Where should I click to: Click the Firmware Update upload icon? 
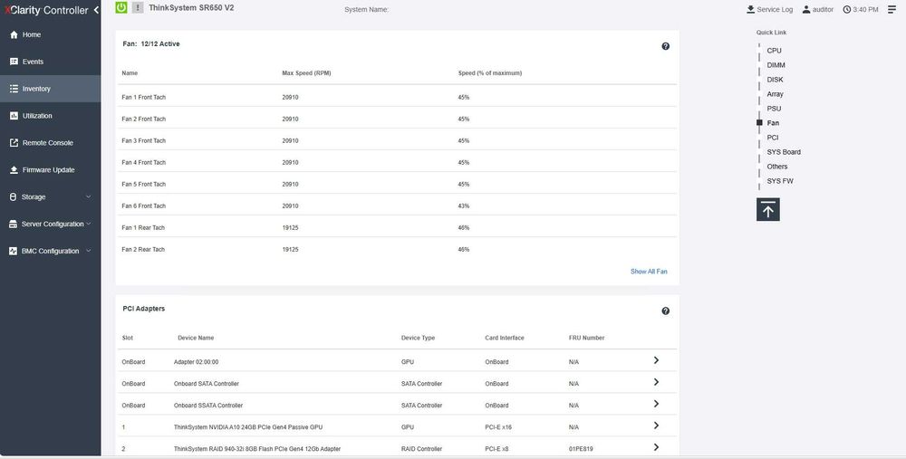(x=14, y=169)
